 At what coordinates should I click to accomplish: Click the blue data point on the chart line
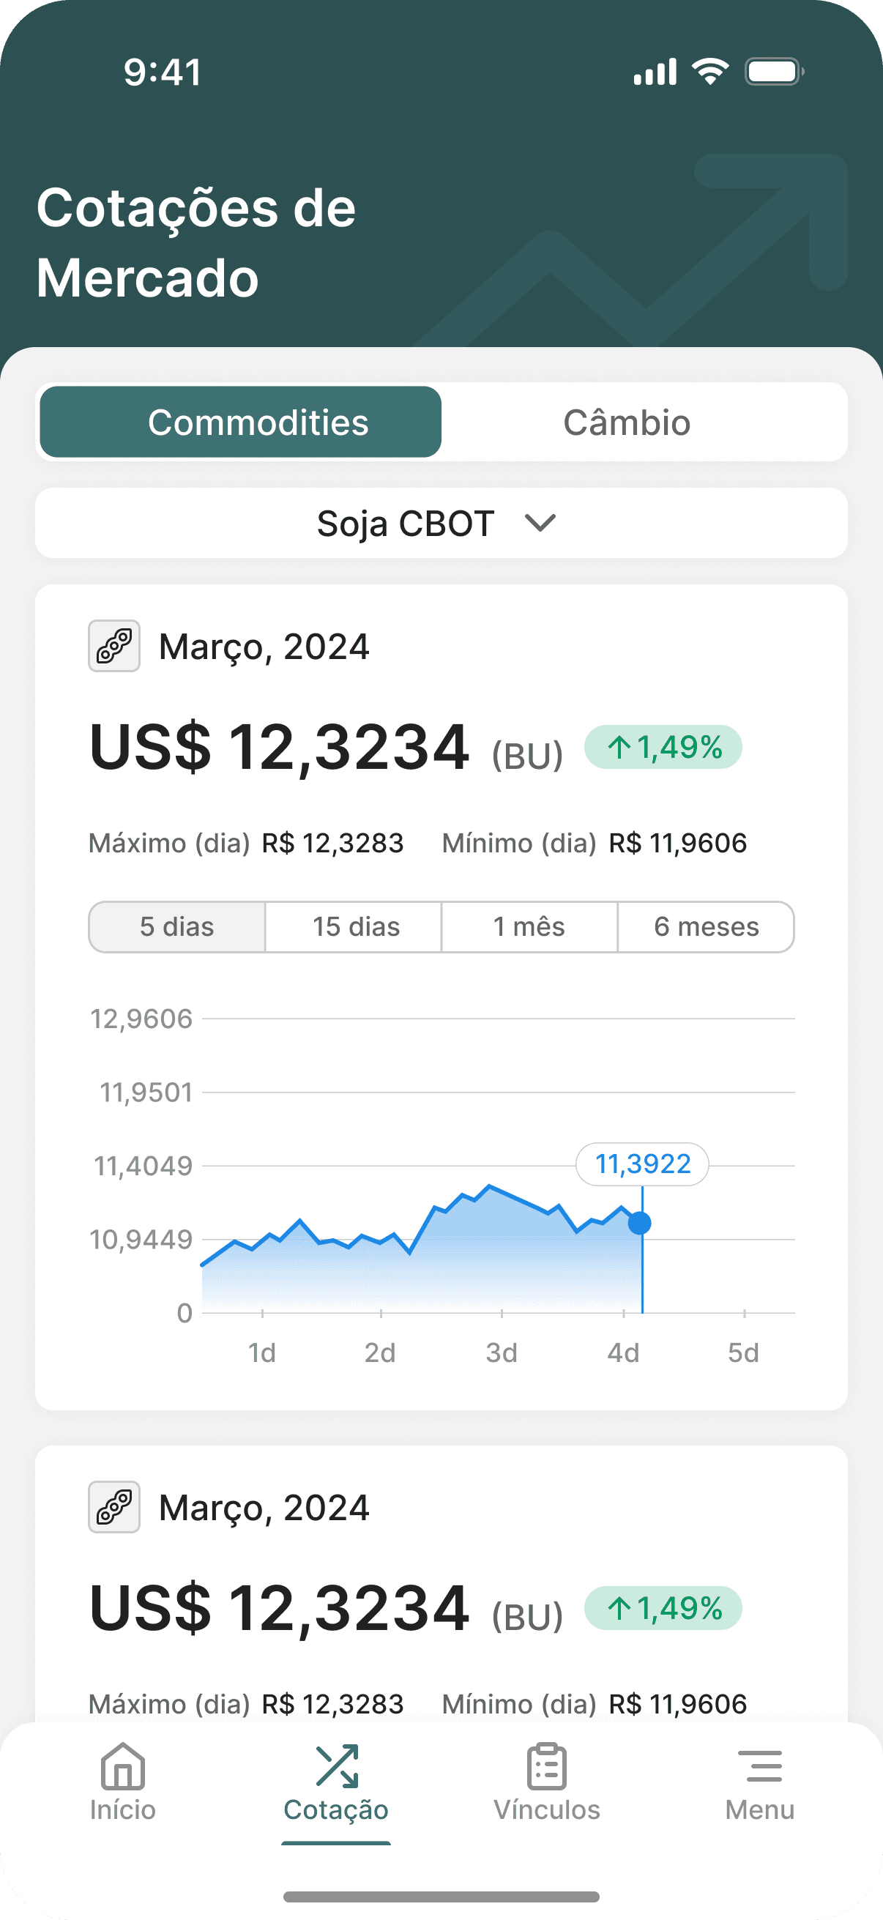pyautogui.click(x=639, y=1223)
